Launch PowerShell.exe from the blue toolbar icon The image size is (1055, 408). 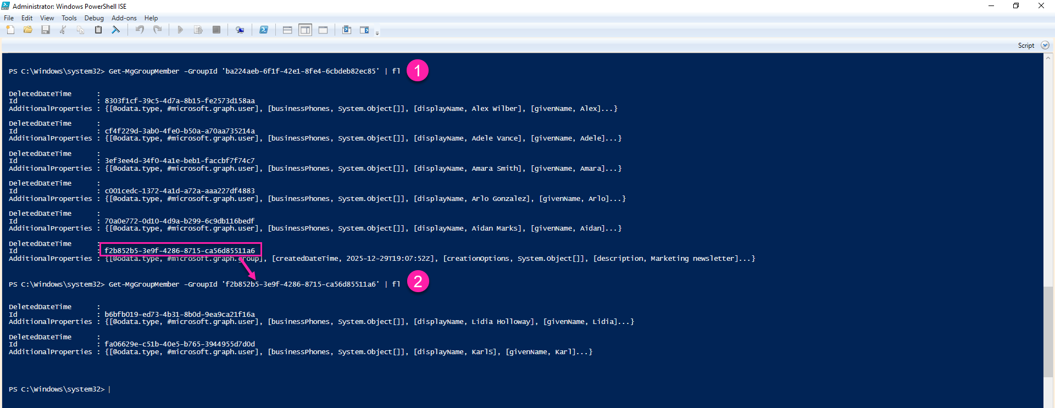(264, 30)
